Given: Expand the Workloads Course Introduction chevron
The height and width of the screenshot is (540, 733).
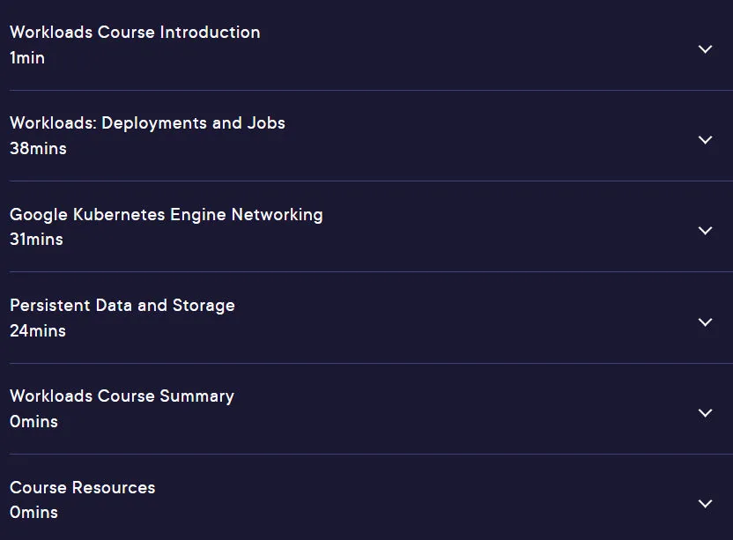Looking at the screenshot, I should coord(705,49).
